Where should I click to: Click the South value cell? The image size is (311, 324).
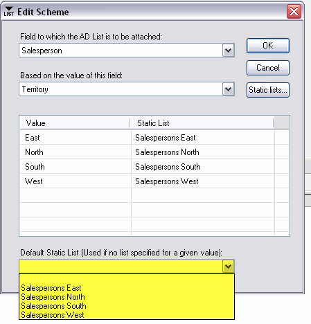(x=75, y=167)
